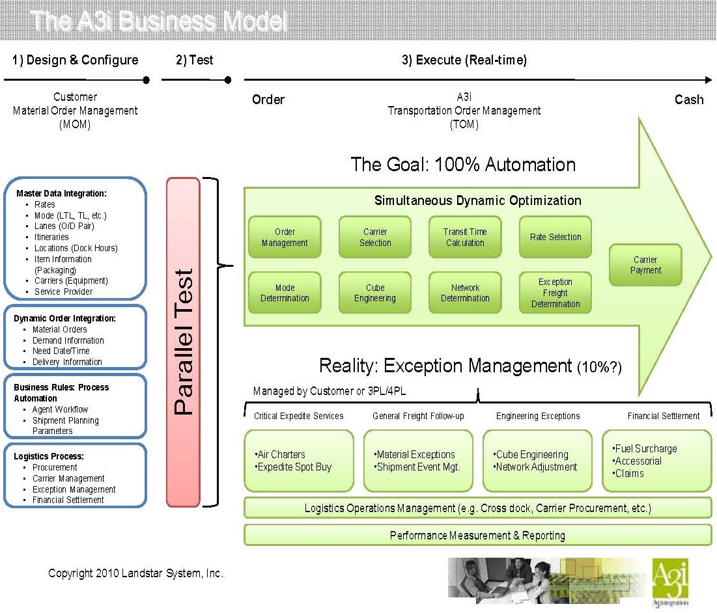The height and width of the screenshot is (613, 717).
Task: Click the "Delivery Information" bullet
Action: 67,362
